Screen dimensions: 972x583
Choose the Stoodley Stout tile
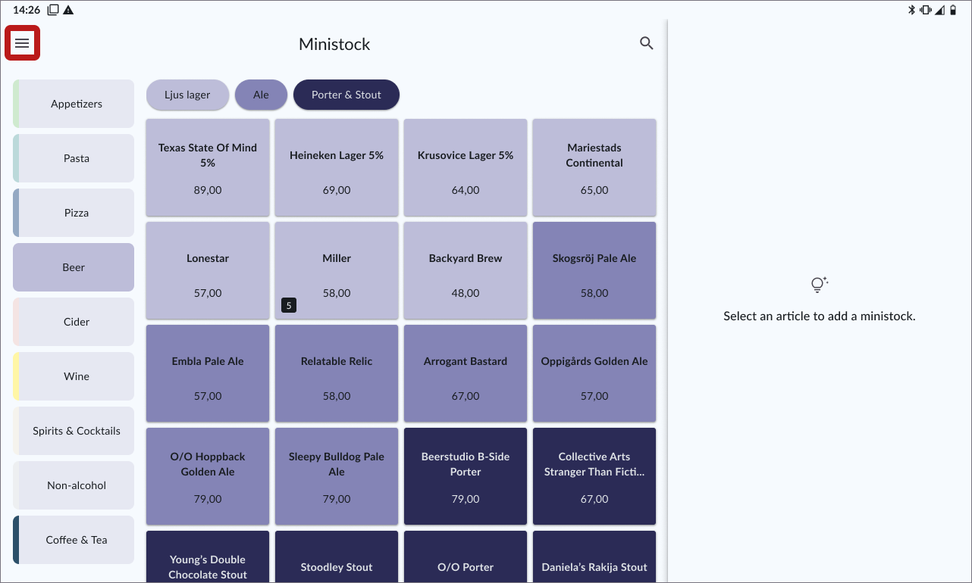[x=337, y=556]
